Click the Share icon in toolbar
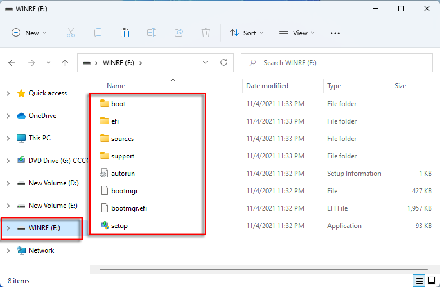This screenshot has height=287, width=442. (x=179, y=33)
